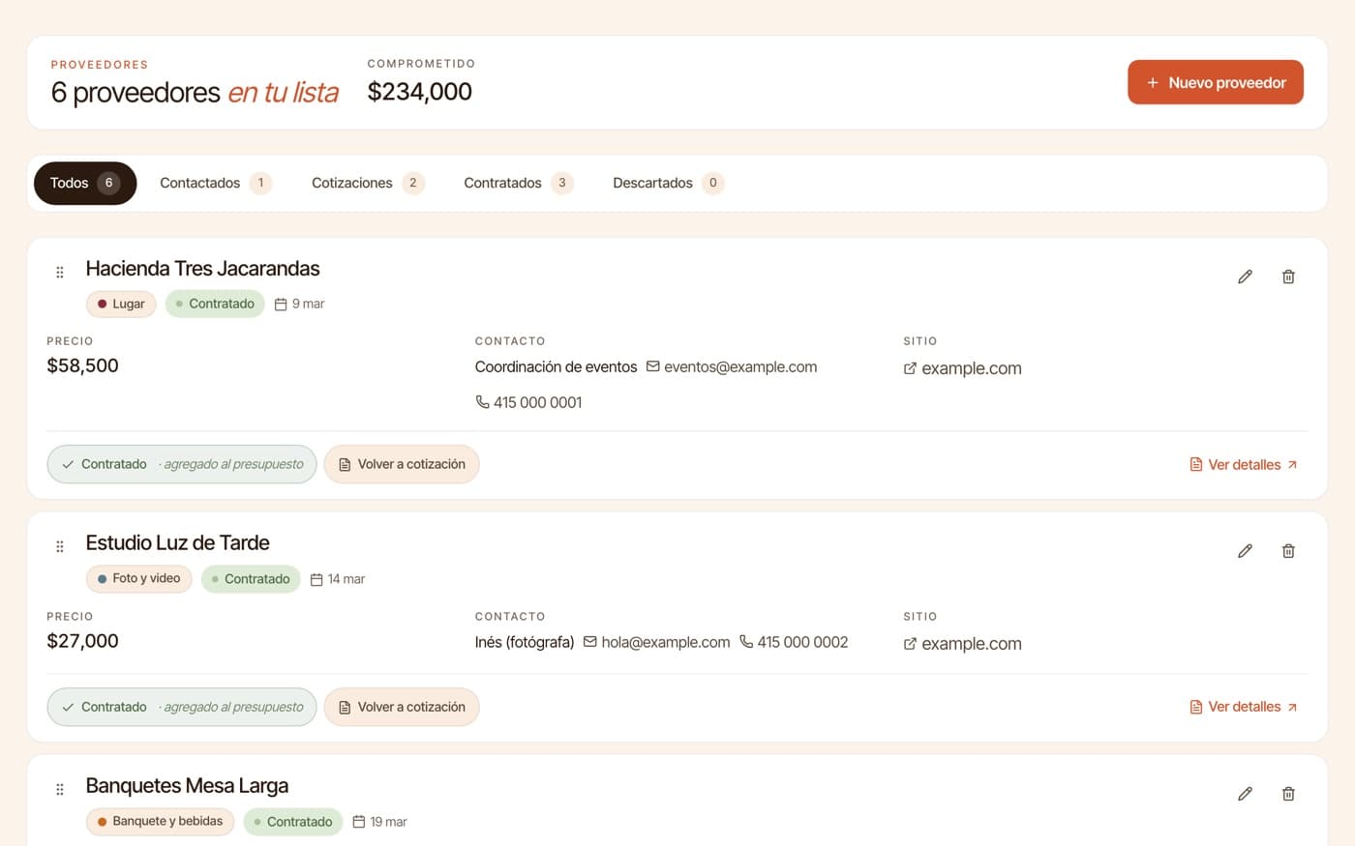Switch to the Contactados tab
The image size is (1355, 846).
[215, 183]
